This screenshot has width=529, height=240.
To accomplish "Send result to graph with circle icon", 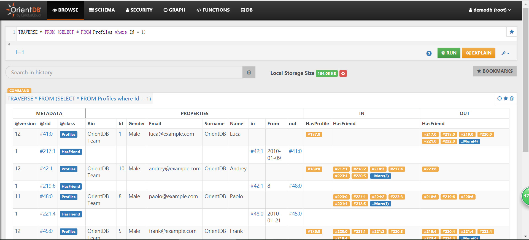I will pos(500,98).
